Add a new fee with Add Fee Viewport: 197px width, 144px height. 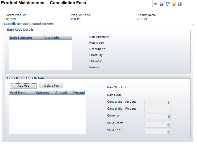pyautogui.click(x=23, y=86)
